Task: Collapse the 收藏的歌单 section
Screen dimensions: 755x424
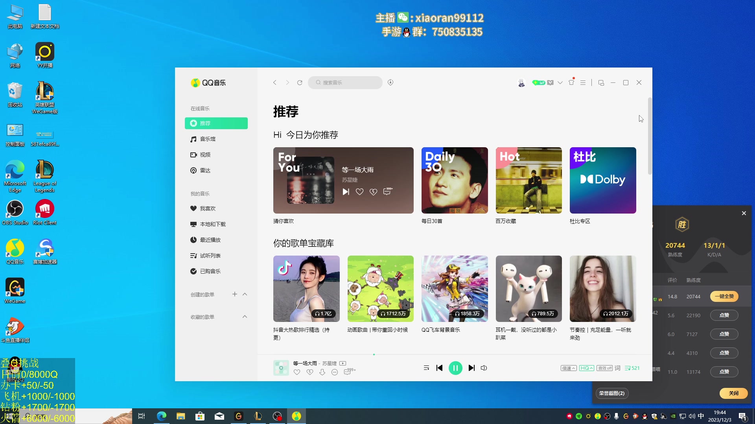Action: tap(245, 316)
